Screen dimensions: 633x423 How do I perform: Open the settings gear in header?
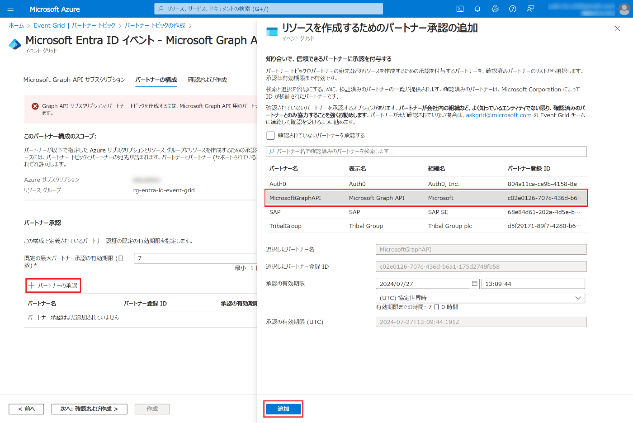click(495, 9)
